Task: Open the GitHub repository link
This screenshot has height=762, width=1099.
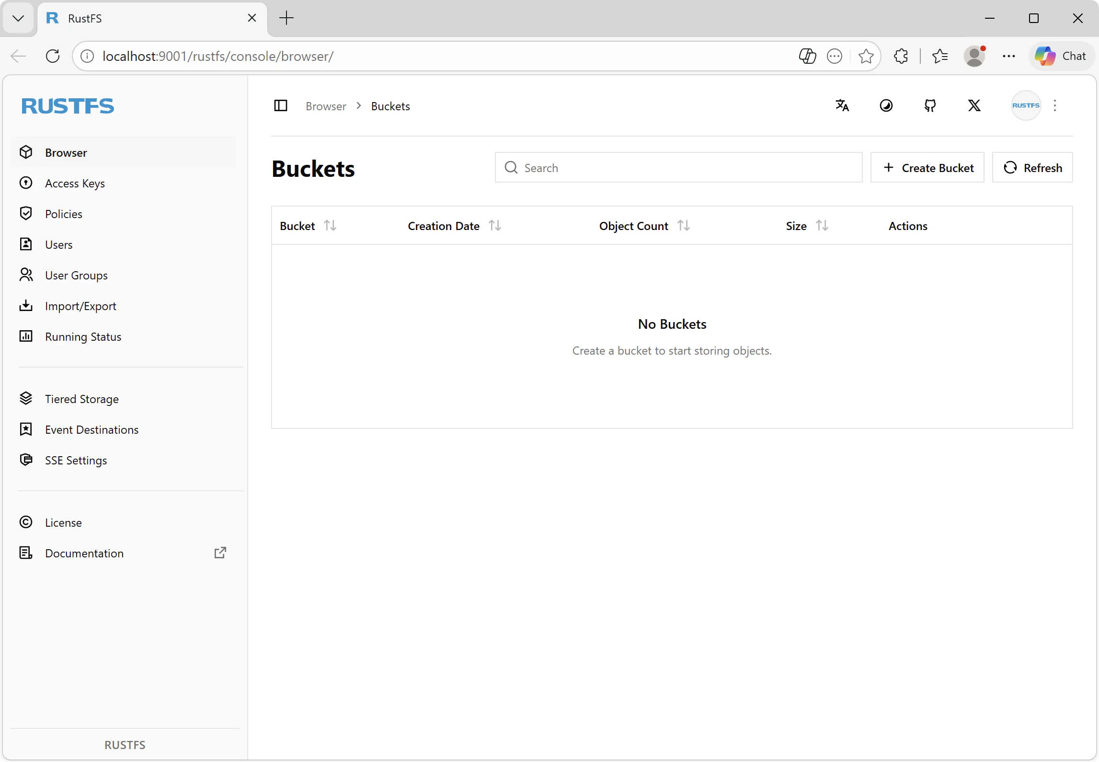Action: [930, 105]
